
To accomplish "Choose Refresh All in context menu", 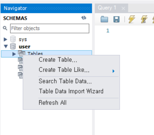I will click(x=71, y=102).
